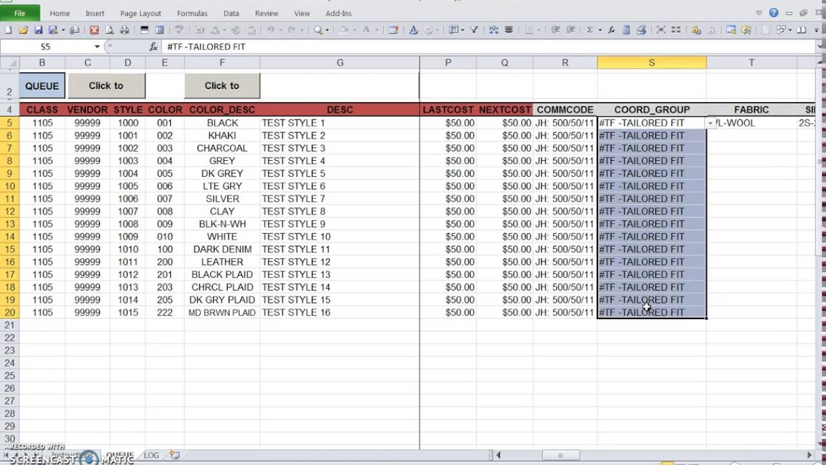The width and height of the screenshot is (826, 465).
Task: Open Print Preview from toolbar
Action: click(x=110, y=30)
